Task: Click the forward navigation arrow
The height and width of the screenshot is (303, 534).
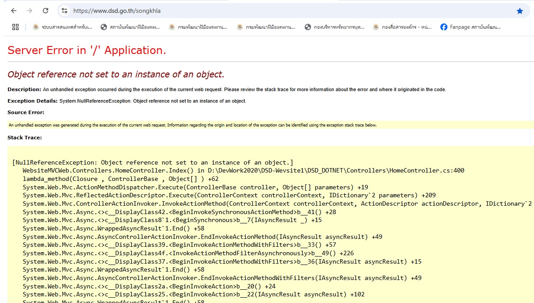Action: pos(30,11)
